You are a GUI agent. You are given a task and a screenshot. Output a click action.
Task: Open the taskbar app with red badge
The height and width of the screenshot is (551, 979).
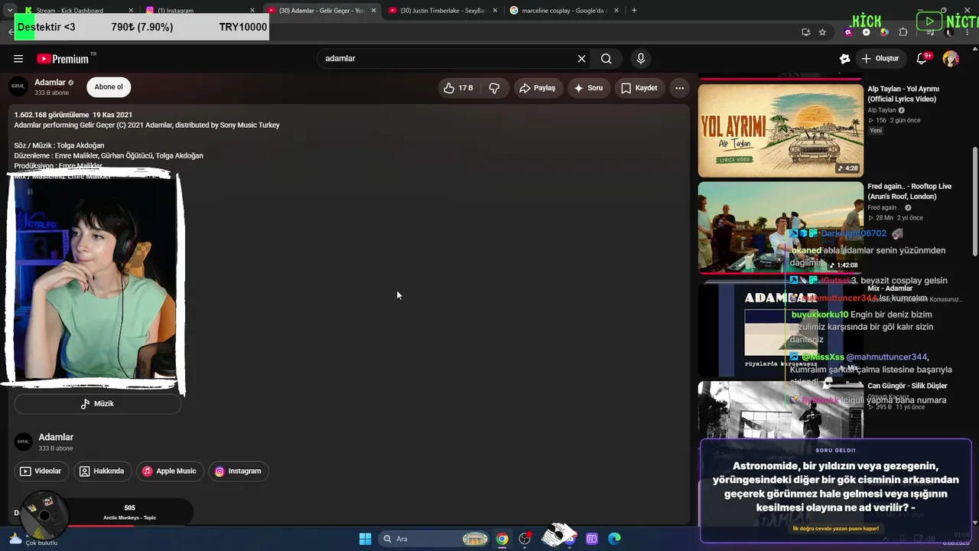pos(525,539)
